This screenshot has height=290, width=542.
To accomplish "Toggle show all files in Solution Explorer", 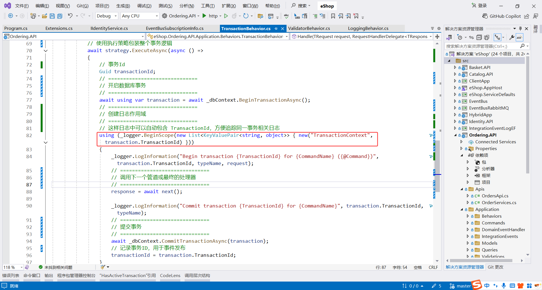I will pyautogui.click(x=487, y=37).
